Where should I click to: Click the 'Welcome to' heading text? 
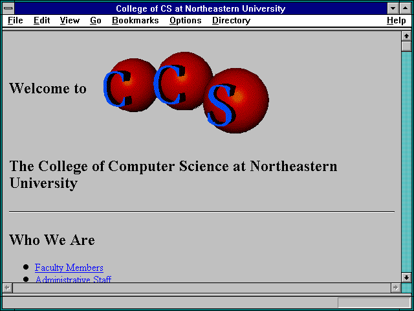pos(48,88)
